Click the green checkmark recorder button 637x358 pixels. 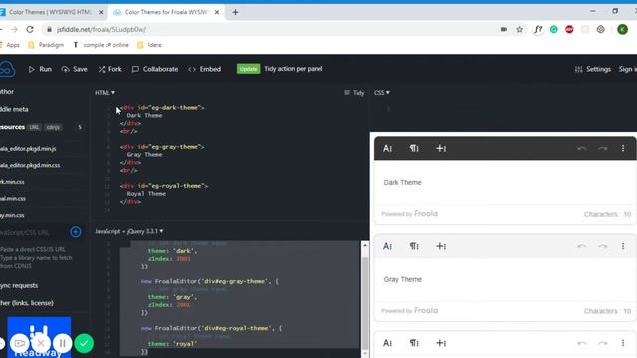pyautogui.click(x=84, y=343)
